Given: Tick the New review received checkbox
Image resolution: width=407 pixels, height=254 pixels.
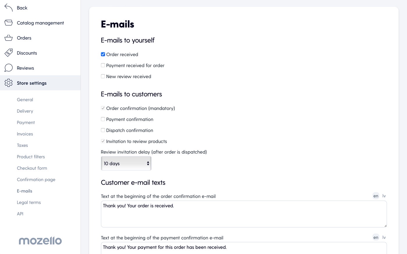Looking at the screenshot, I should pyautogui.click(x=103, y=76).
